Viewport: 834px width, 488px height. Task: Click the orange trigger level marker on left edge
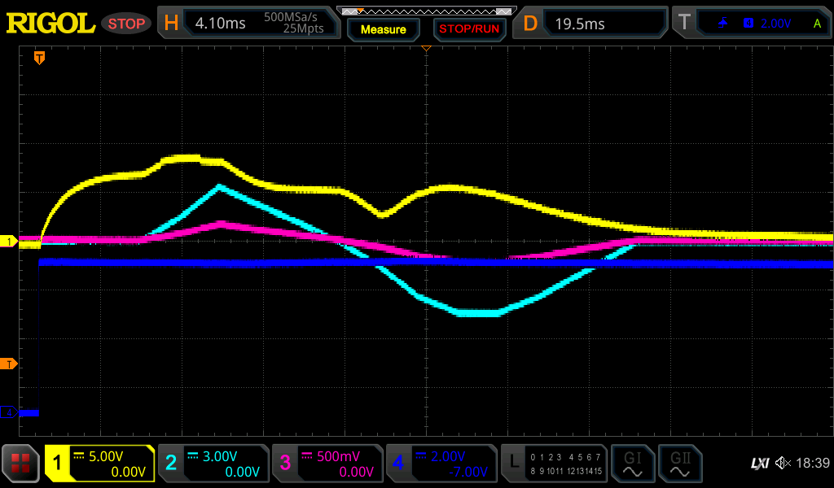[x=9, y=364]
